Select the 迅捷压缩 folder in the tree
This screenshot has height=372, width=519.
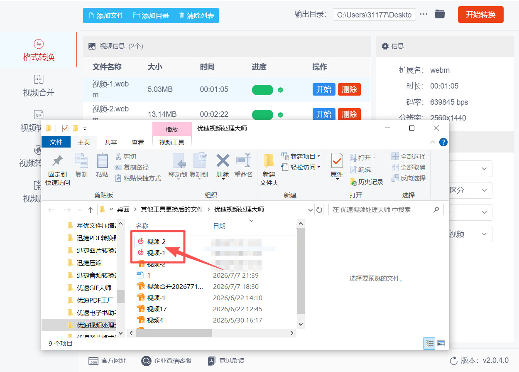tap(89, 263)
